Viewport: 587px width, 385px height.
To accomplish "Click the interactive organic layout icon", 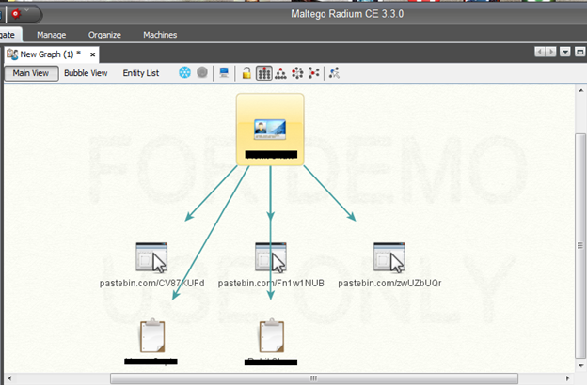I will [334, 73].
